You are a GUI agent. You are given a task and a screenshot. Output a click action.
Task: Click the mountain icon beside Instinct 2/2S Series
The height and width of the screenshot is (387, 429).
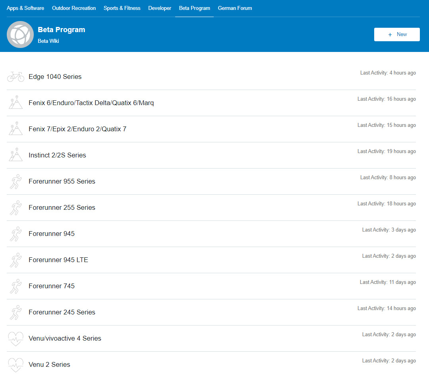(x=15, y=155)
